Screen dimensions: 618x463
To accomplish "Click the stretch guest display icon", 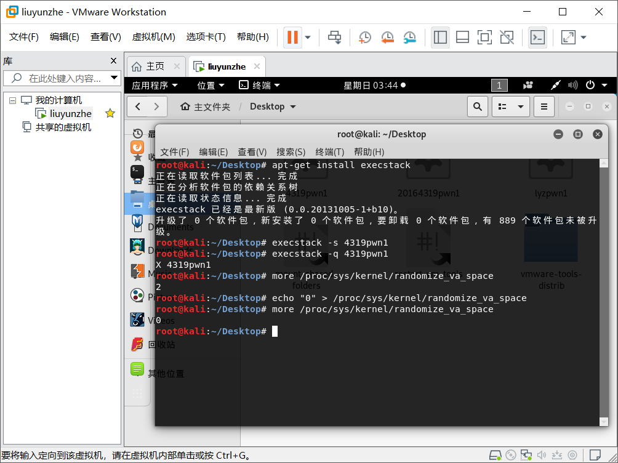I will [568, 38].
